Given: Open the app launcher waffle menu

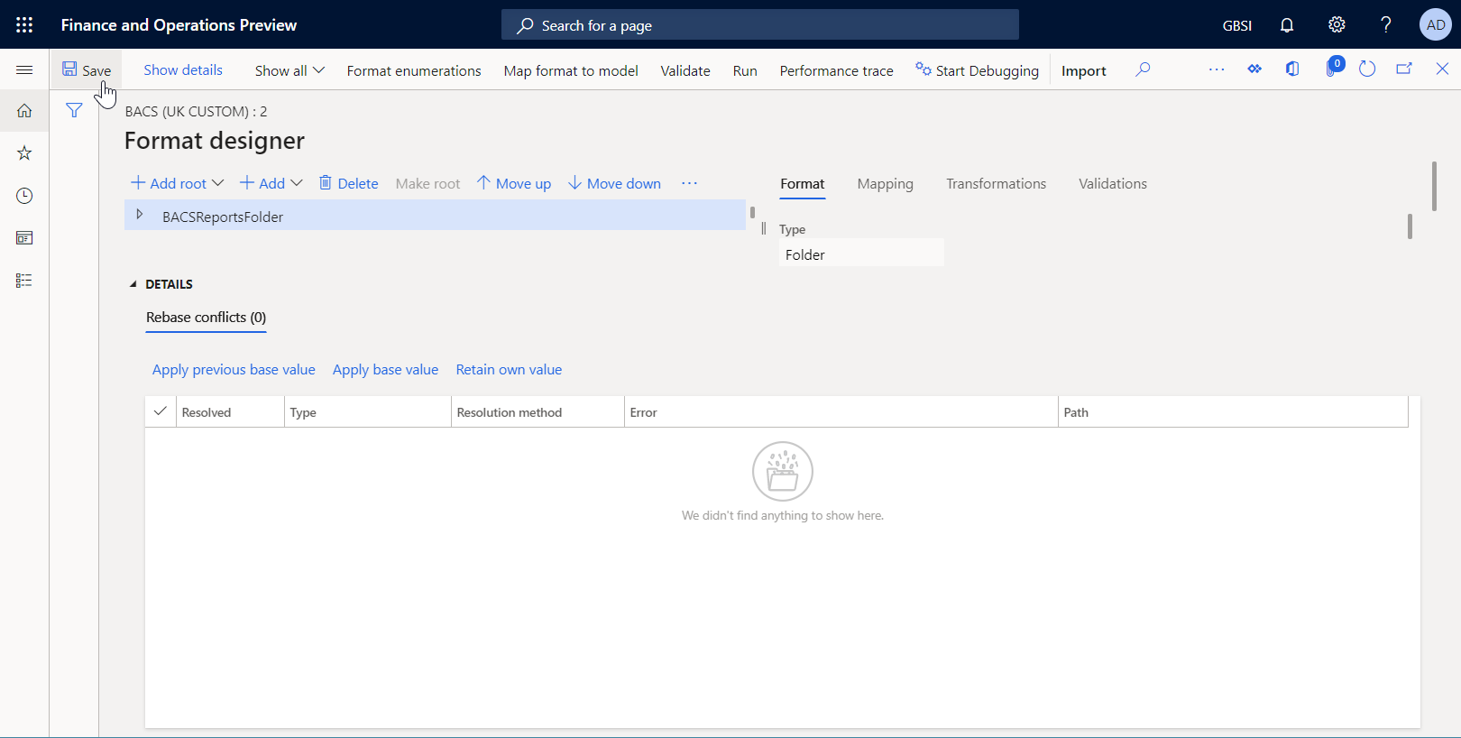Looking at the screenshot, I should 24,24.
